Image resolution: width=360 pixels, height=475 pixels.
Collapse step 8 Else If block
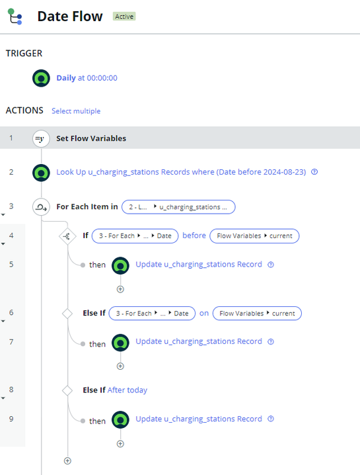(x=3, y=398)
